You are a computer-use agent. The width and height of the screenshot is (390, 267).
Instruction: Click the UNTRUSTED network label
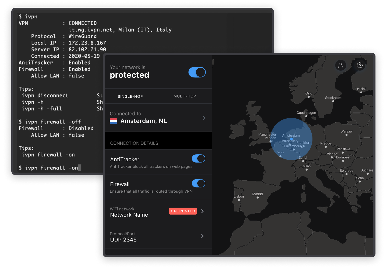183,211
